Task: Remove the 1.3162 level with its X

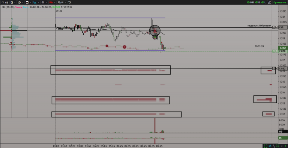Action: pos(277,68)
